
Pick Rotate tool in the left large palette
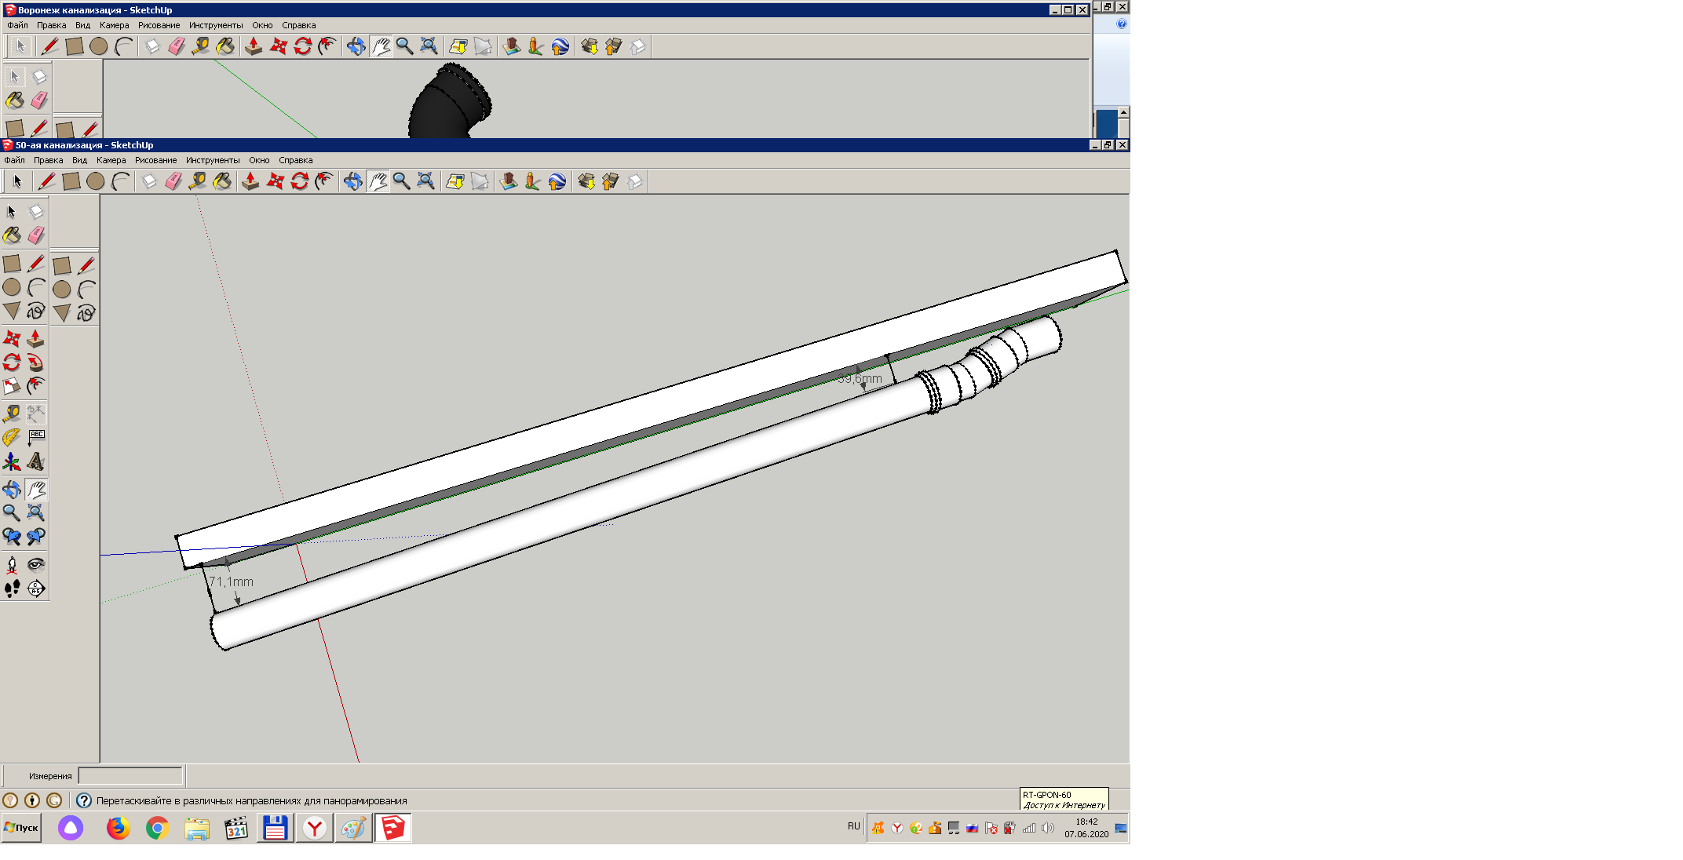[x=12, y=363]
